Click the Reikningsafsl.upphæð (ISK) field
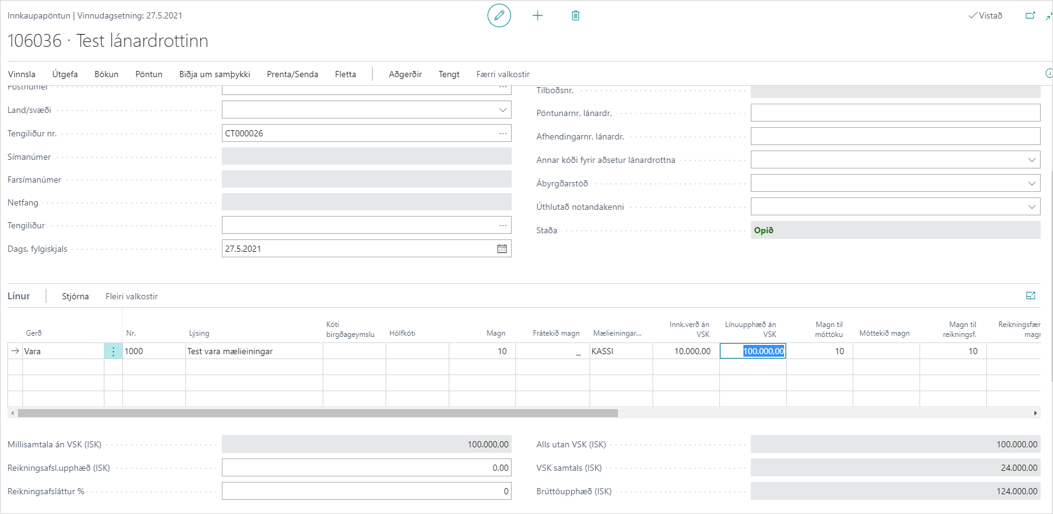The height and width of the screenshot is (514, 1053). click(x=366, y=468)
